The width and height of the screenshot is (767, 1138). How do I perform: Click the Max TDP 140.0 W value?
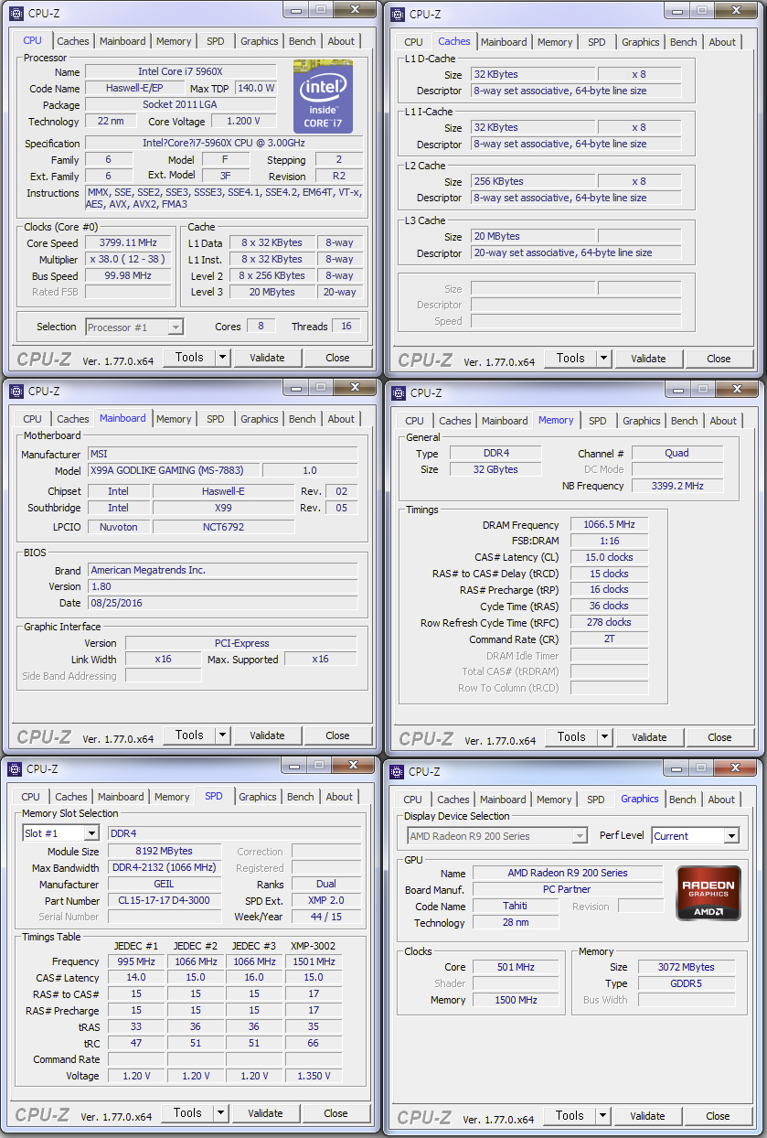256,89
